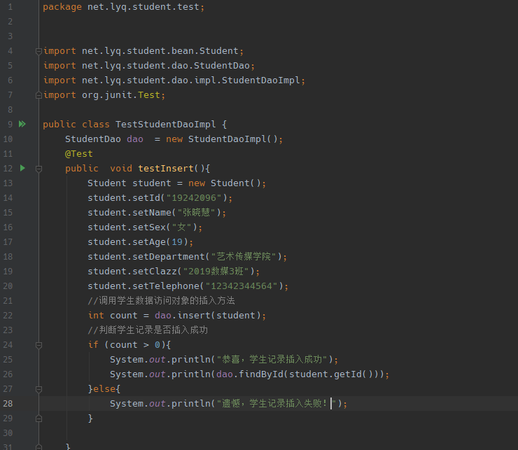This screenshot has width=518, height=450.
Task: Click the "19242096" id string
Action: click(x=194, y=198)
